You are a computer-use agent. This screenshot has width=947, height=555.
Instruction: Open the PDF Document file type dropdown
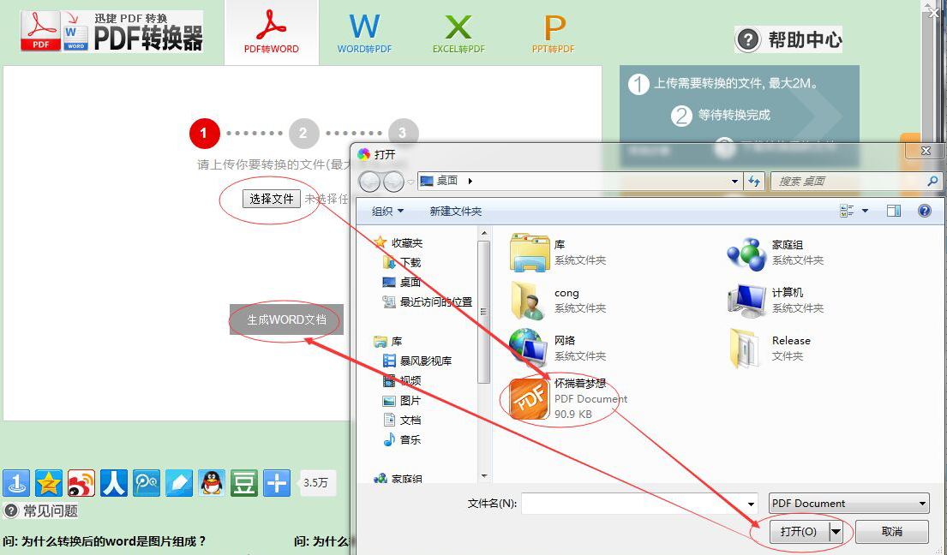[848, 503]
